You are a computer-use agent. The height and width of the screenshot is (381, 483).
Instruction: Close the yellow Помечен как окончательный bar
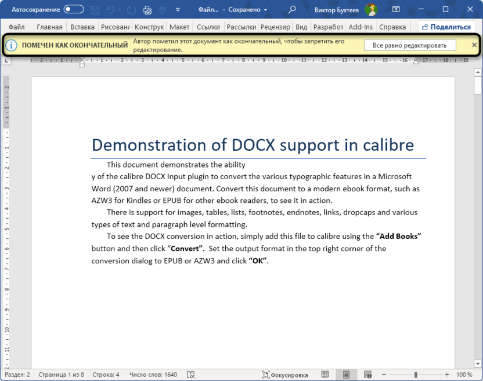tap(474, 45)
